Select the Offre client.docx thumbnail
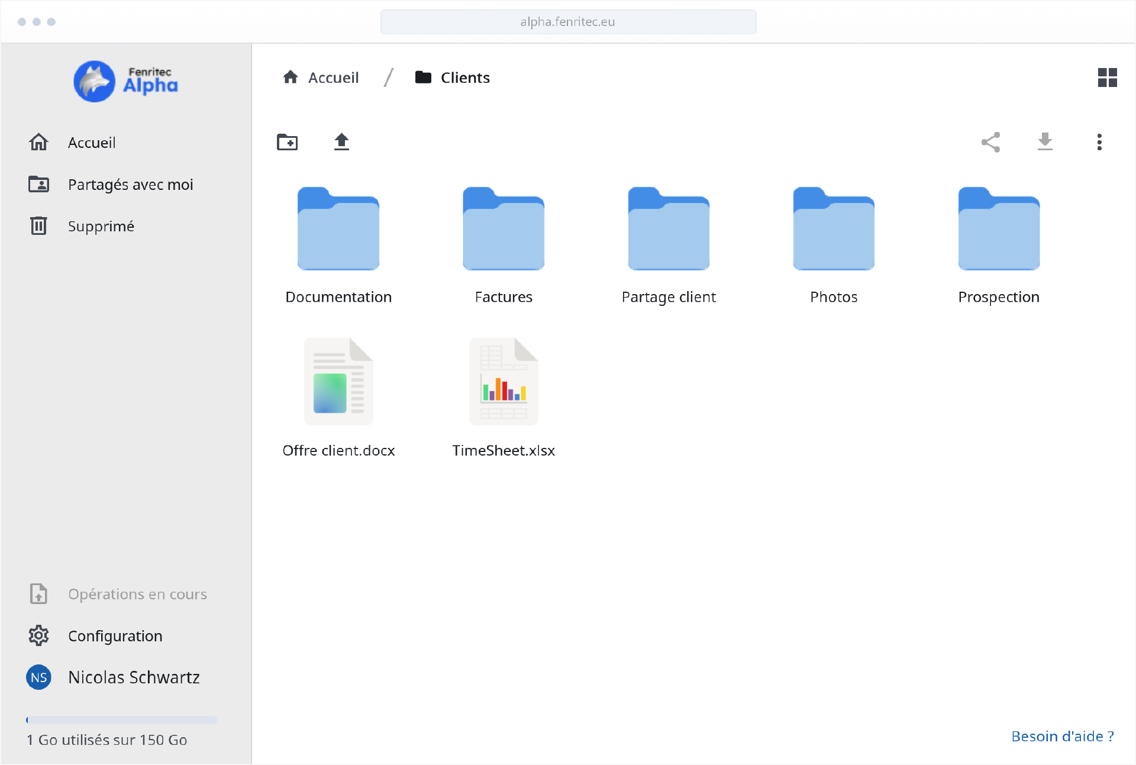Screen dimensions: 1136x765 (338, 381)
